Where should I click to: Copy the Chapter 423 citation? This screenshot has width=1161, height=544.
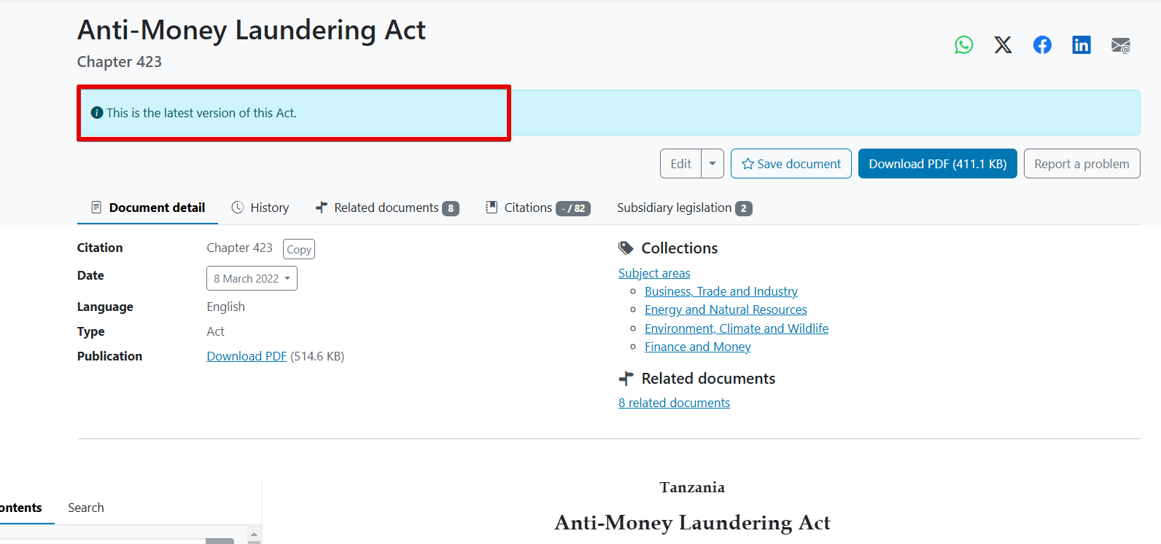[x=299, y=249]
